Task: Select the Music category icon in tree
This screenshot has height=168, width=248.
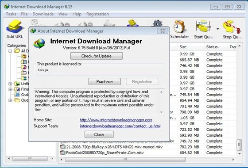Action: click(x=24, y=67)
